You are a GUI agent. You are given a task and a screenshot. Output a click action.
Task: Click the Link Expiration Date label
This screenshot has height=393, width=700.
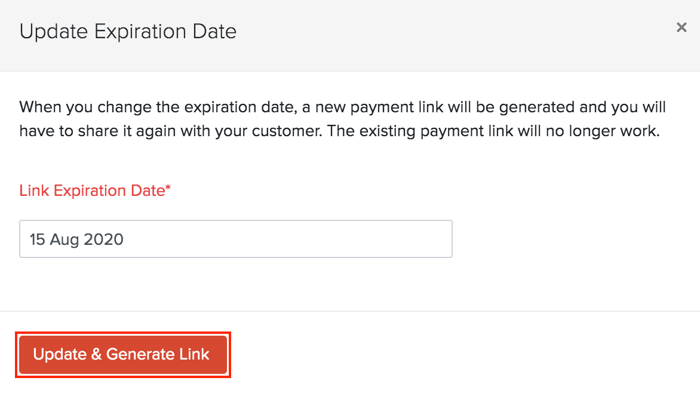(x=94, y=191)
